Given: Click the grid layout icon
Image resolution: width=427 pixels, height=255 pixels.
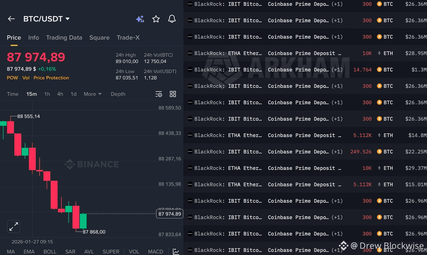Looking at the screenshot, I should [x=173, y=94].
